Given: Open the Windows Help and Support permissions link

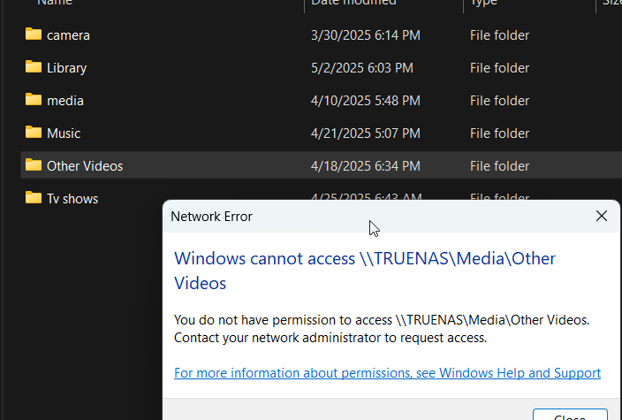Looking at the screenshot, I should tap(387, 373).
